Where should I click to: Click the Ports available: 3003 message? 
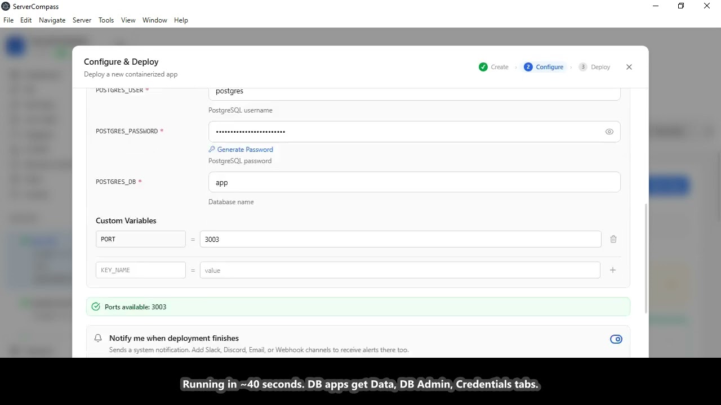135,307
